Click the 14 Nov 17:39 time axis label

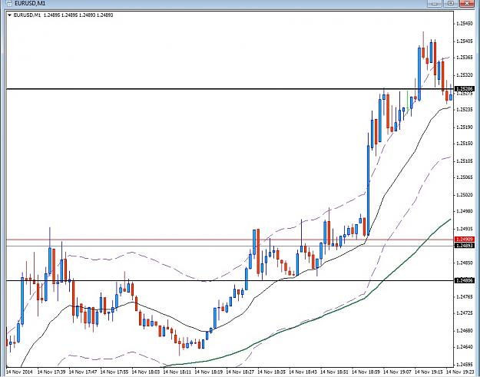[51, 372]
